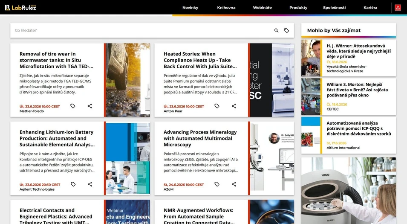This screenshot has width=407, height=224.
Task: Navigate to Společnosti
Action: pyautogui.click(x=334, y=8)
